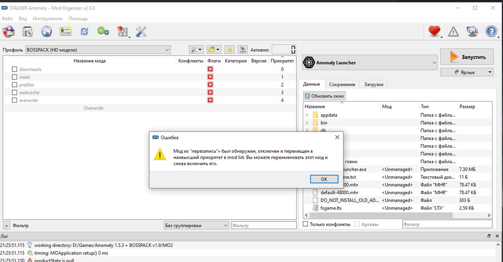Open the Профиль BOSSPACK dropdown
The height and width of the screenshot is (262, 503).
pyautogui.click(x=98, y=49)
